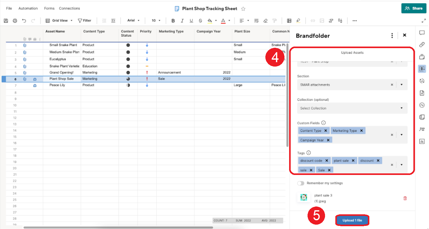Image resolution: width=429 pixels, height=229 pixels.
Task: Click the Indent icon
Action: pos(113,21)
